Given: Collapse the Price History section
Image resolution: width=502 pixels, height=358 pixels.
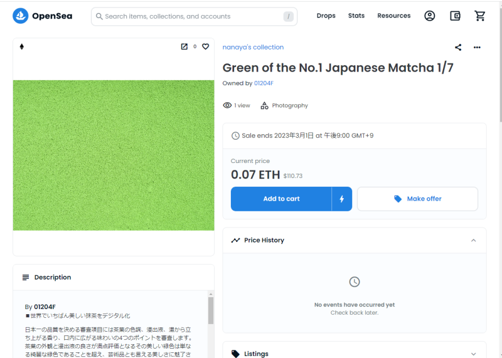Looking at the screenshot, I should (x=473, y=240).
